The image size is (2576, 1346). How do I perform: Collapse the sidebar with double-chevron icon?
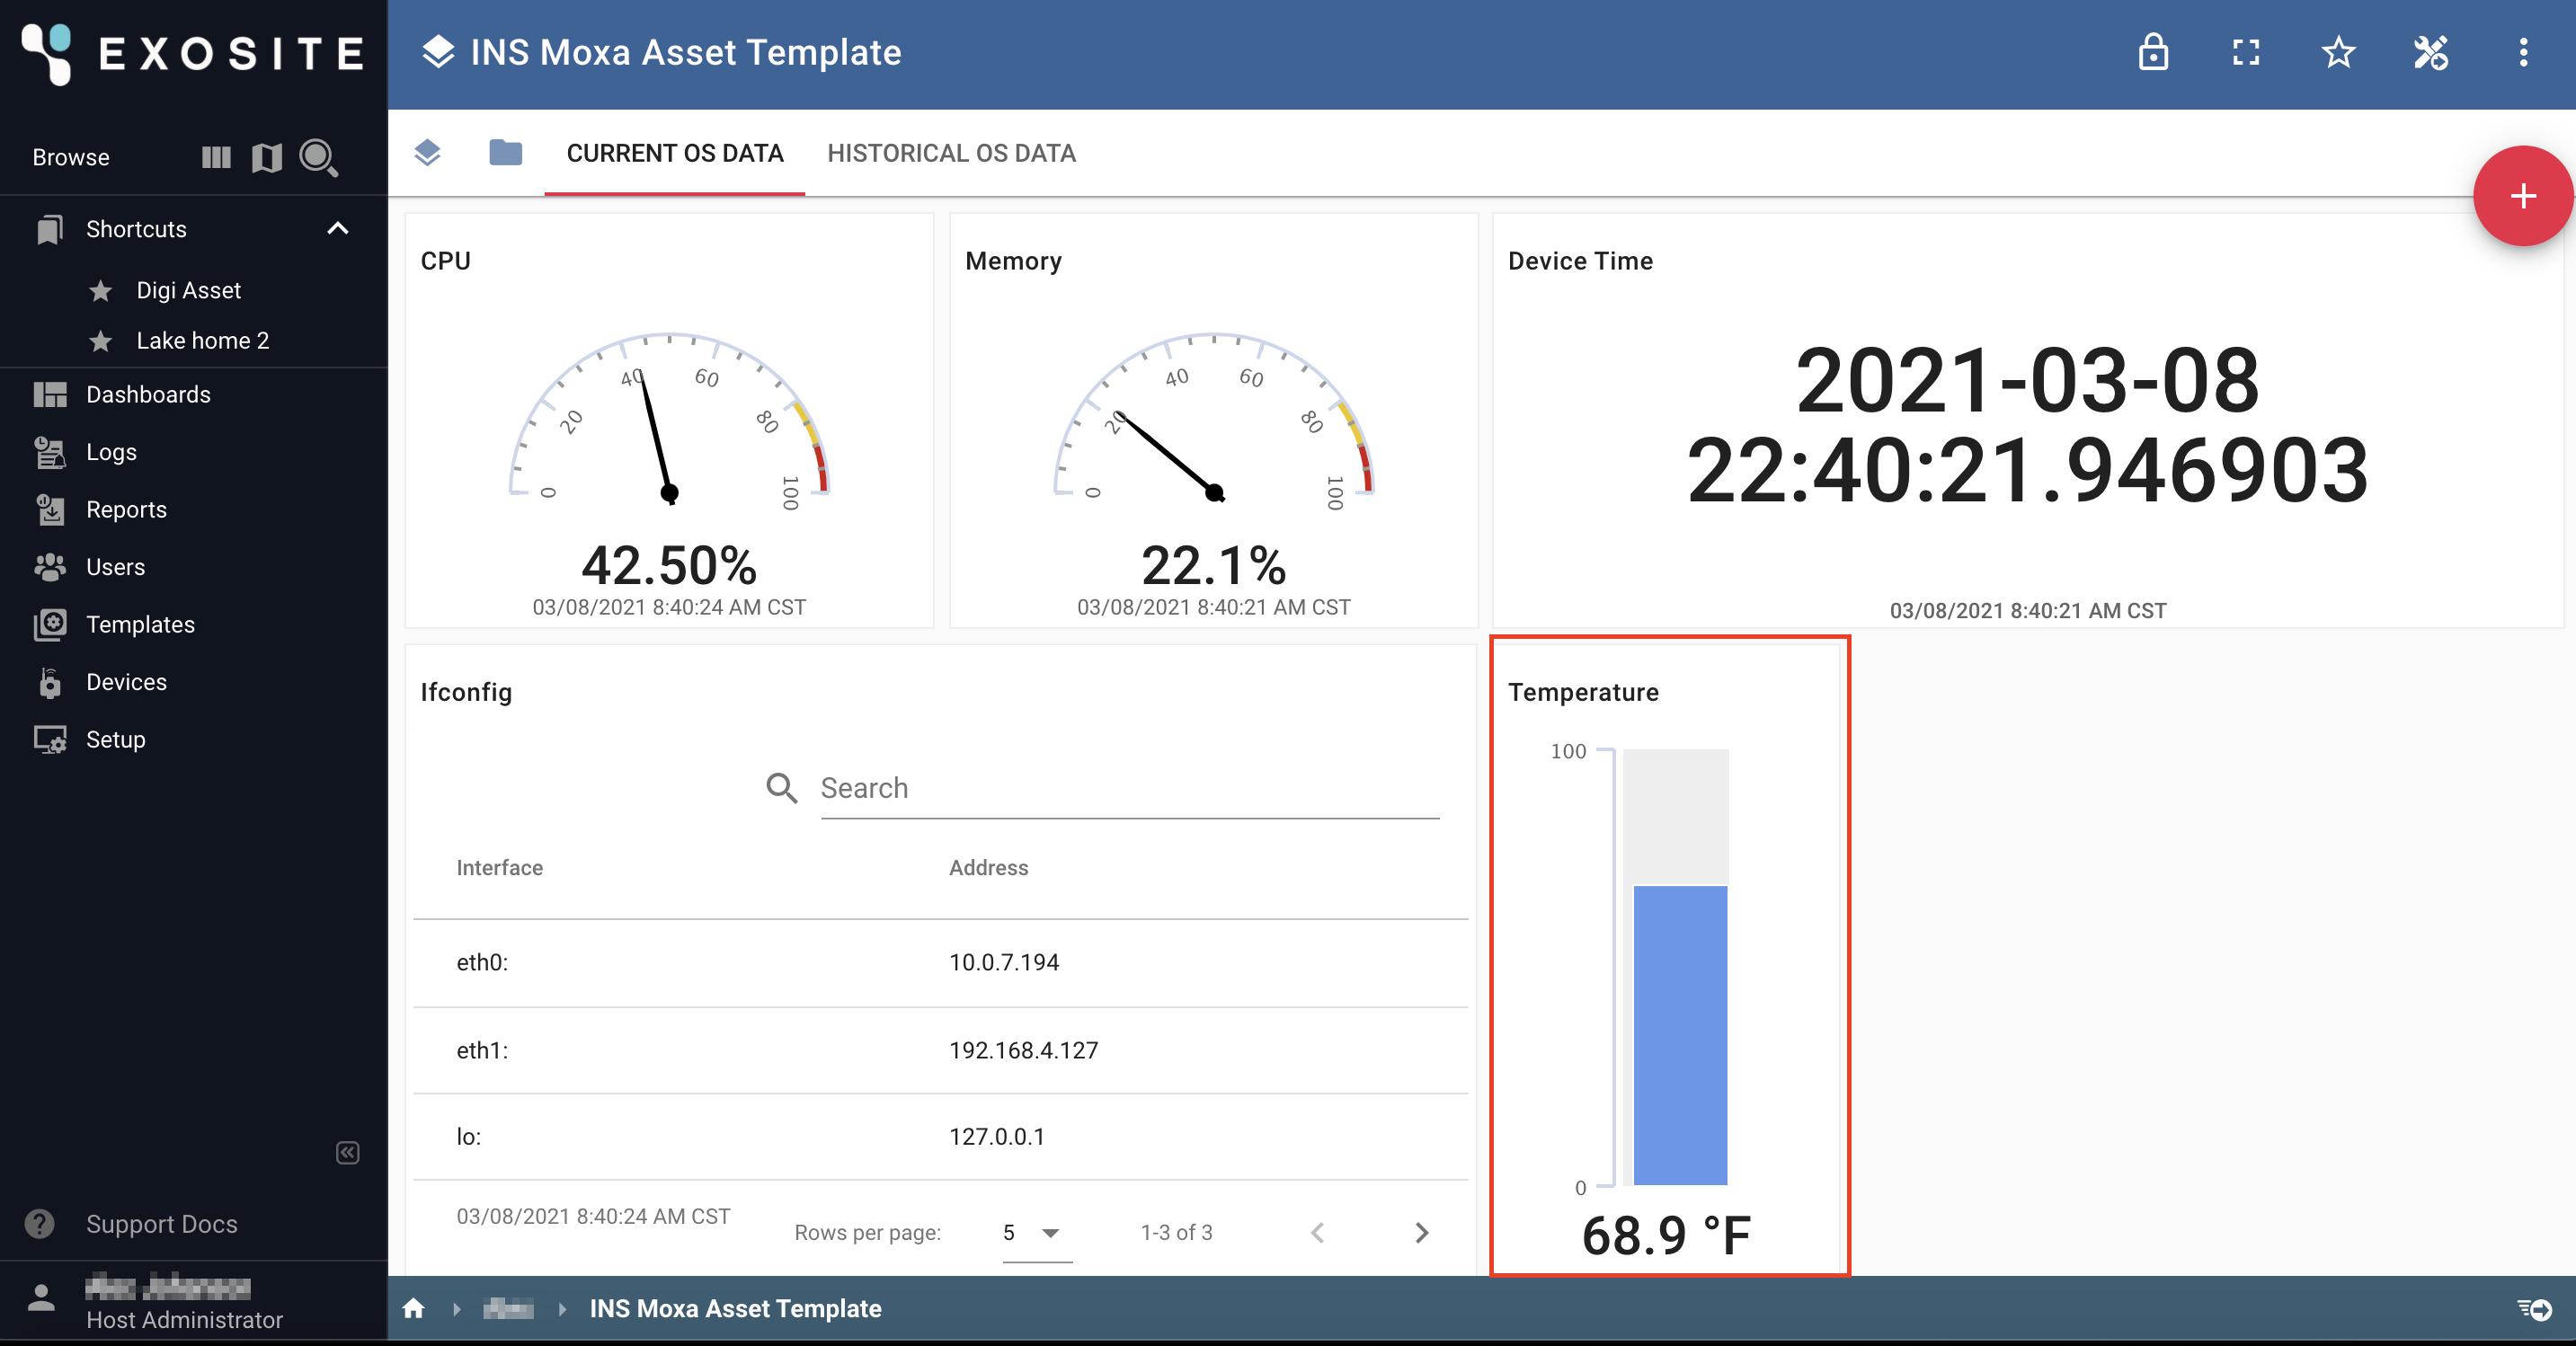point(347,1153)
